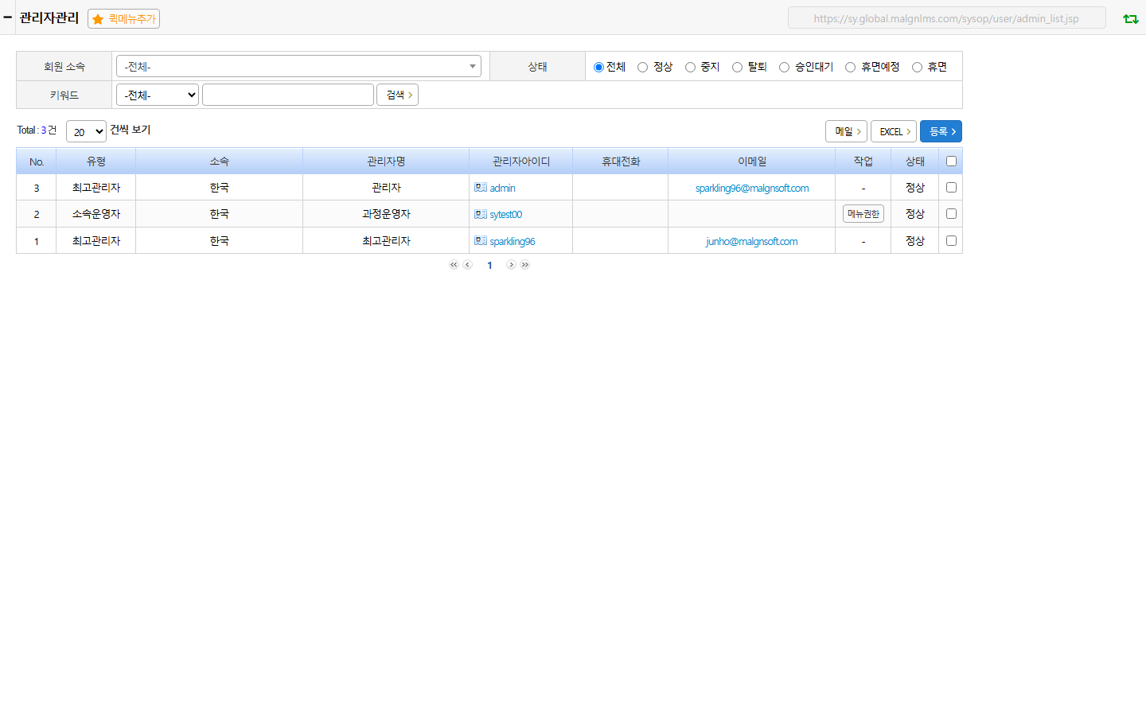Click the ID card icon beside sytest00

[481, 214]
